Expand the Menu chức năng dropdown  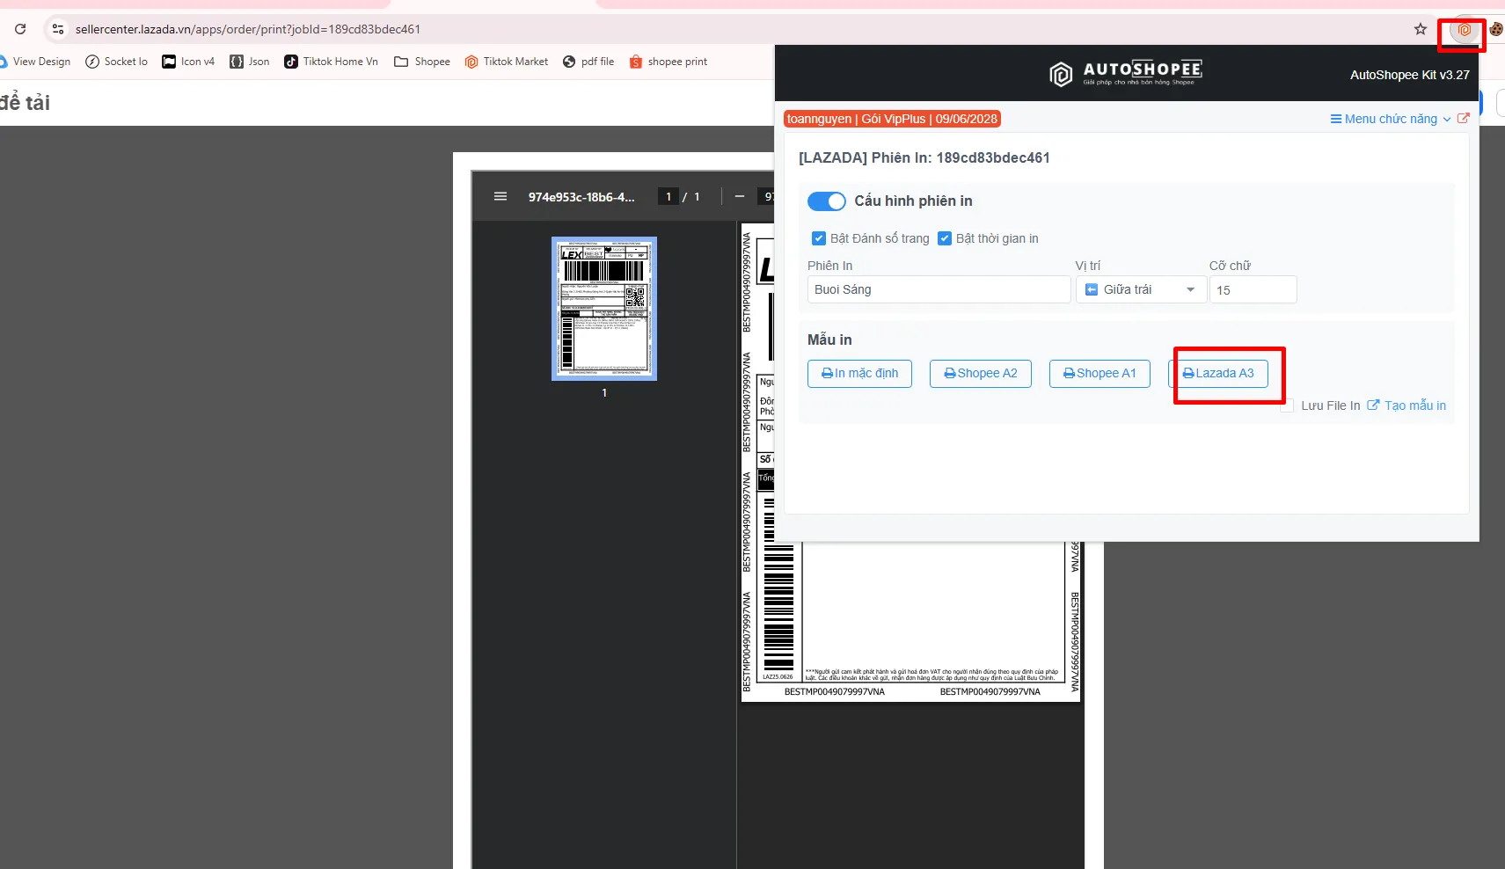pyautogui.click(x=1391, y=119)
